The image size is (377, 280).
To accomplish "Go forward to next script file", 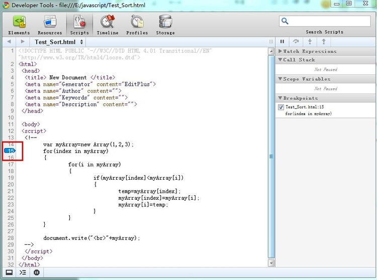I will [23, 42].
